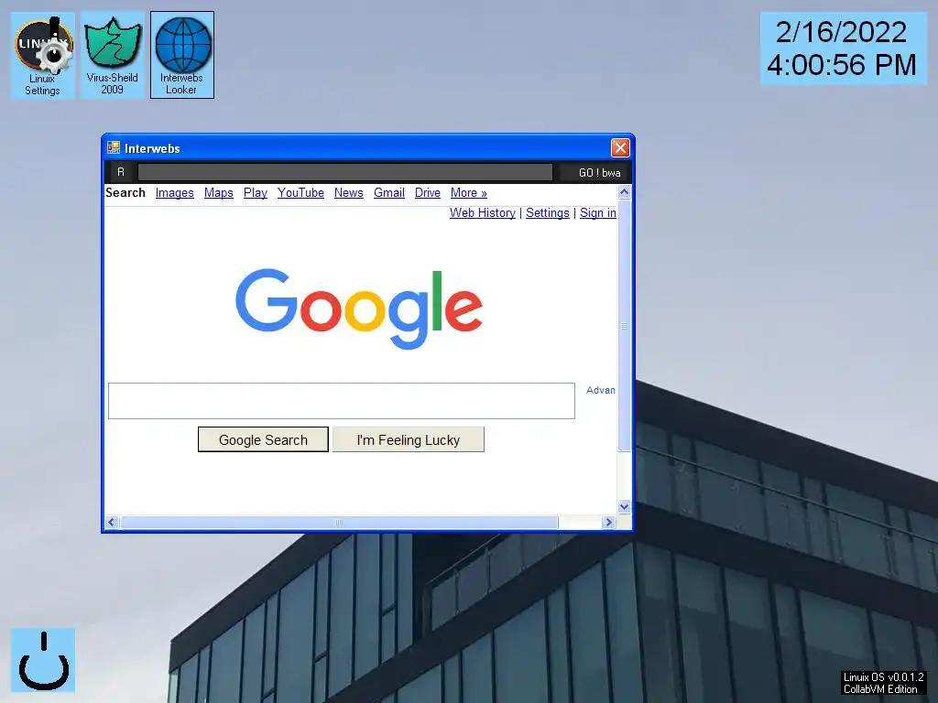938x703 pixels.
Task: Click the power button icon
Action: (x=43, y=660)
